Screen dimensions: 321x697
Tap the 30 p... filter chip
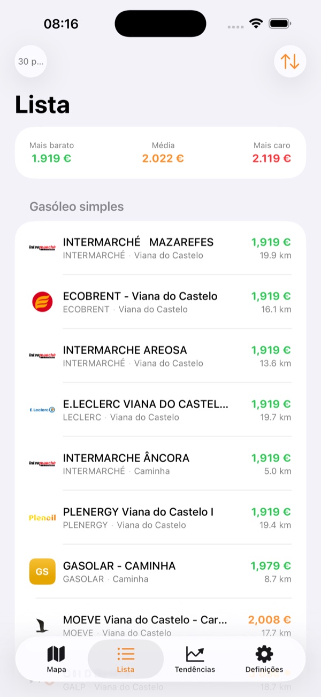point(30,61)
